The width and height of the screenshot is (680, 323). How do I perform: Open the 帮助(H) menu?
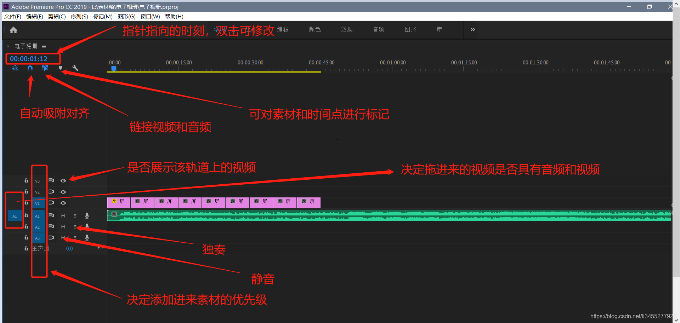point(174,17)
